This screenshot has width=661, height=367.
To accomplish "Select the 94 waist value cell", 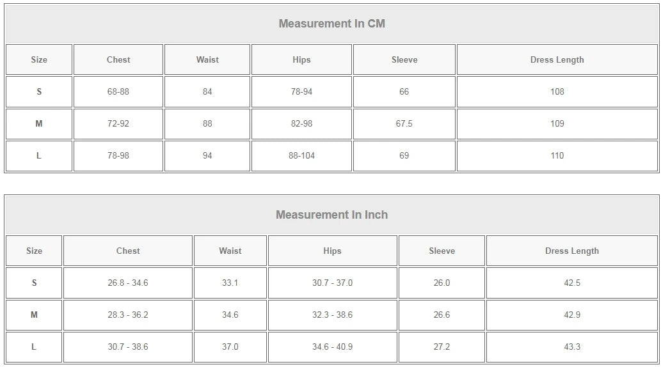I will pos(207,156).
